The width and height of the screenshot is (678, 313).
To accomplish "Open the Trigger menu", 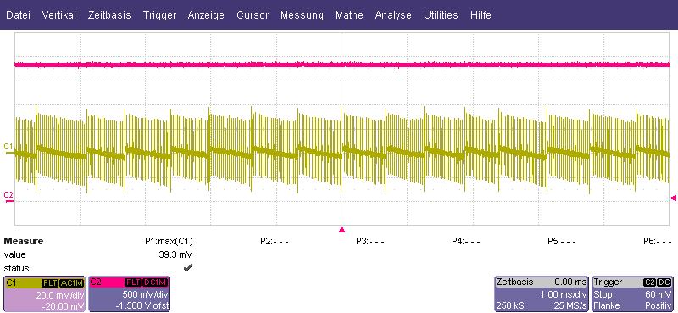I will point(159,15).
